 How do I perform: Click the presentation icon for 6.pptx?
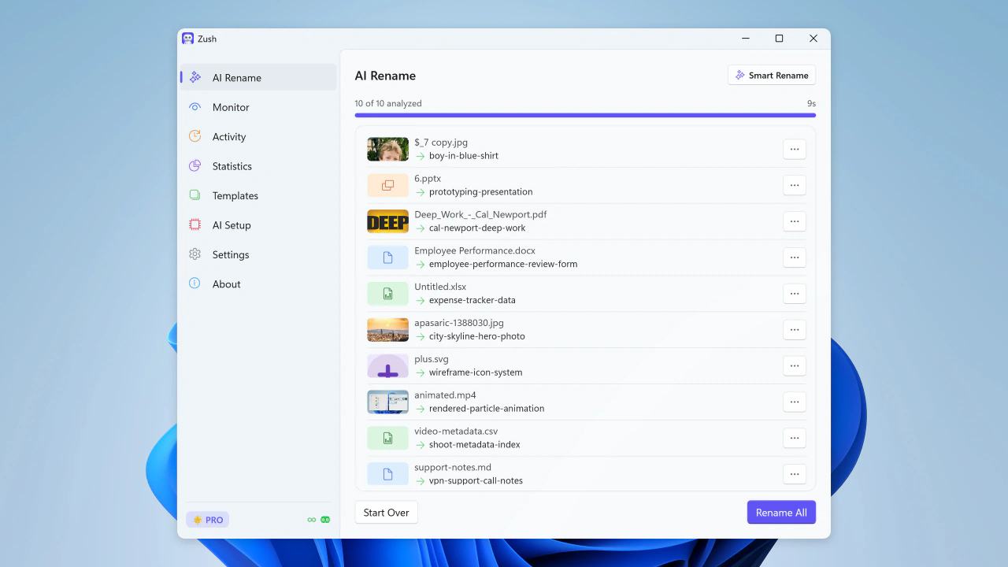pyautogui.click(x=387, y=185)
